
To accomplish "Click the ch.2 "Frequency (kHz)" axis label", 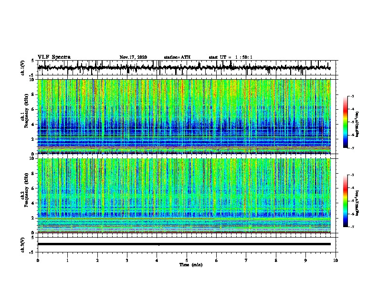I will point(27,190).
